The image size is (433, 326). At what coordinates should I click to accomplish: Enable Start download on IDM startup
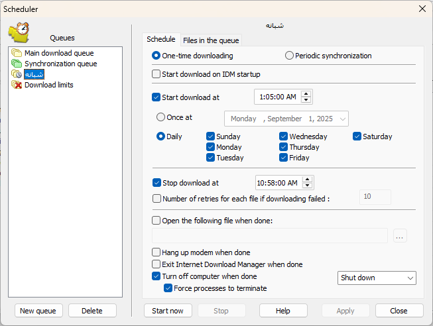click(x=156, y=74)
